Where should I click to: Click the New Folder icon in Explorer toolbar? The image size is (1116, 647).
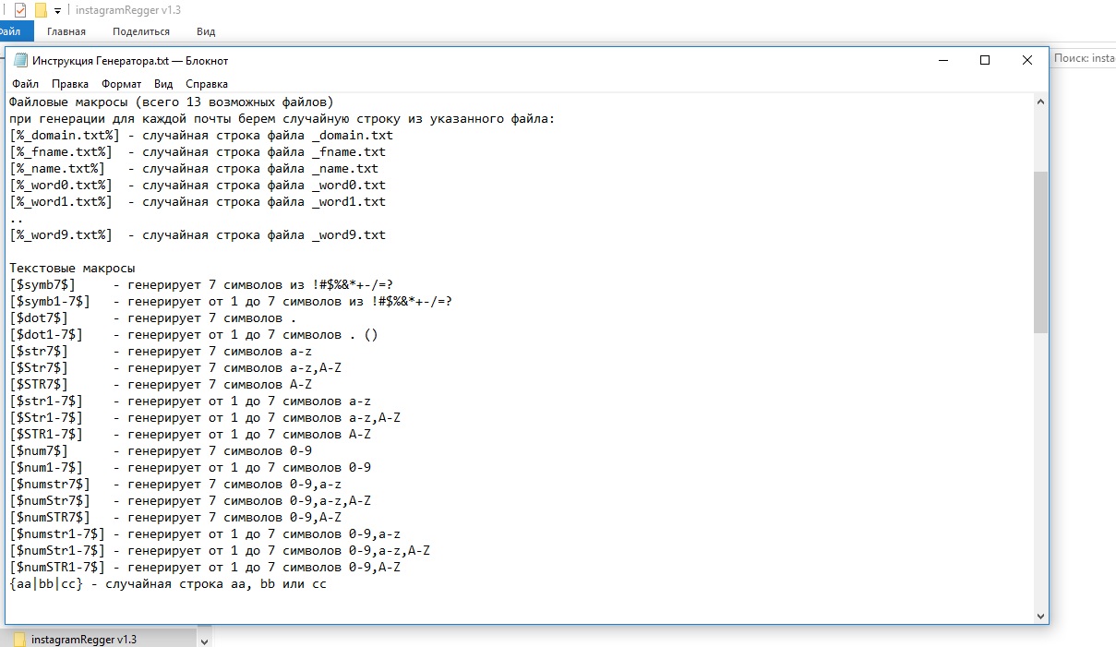point(40,10)
